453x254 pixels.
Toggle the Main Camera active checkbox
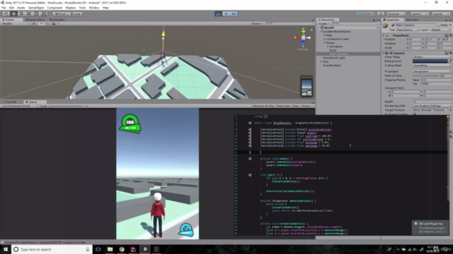click(x=393, y=25)
